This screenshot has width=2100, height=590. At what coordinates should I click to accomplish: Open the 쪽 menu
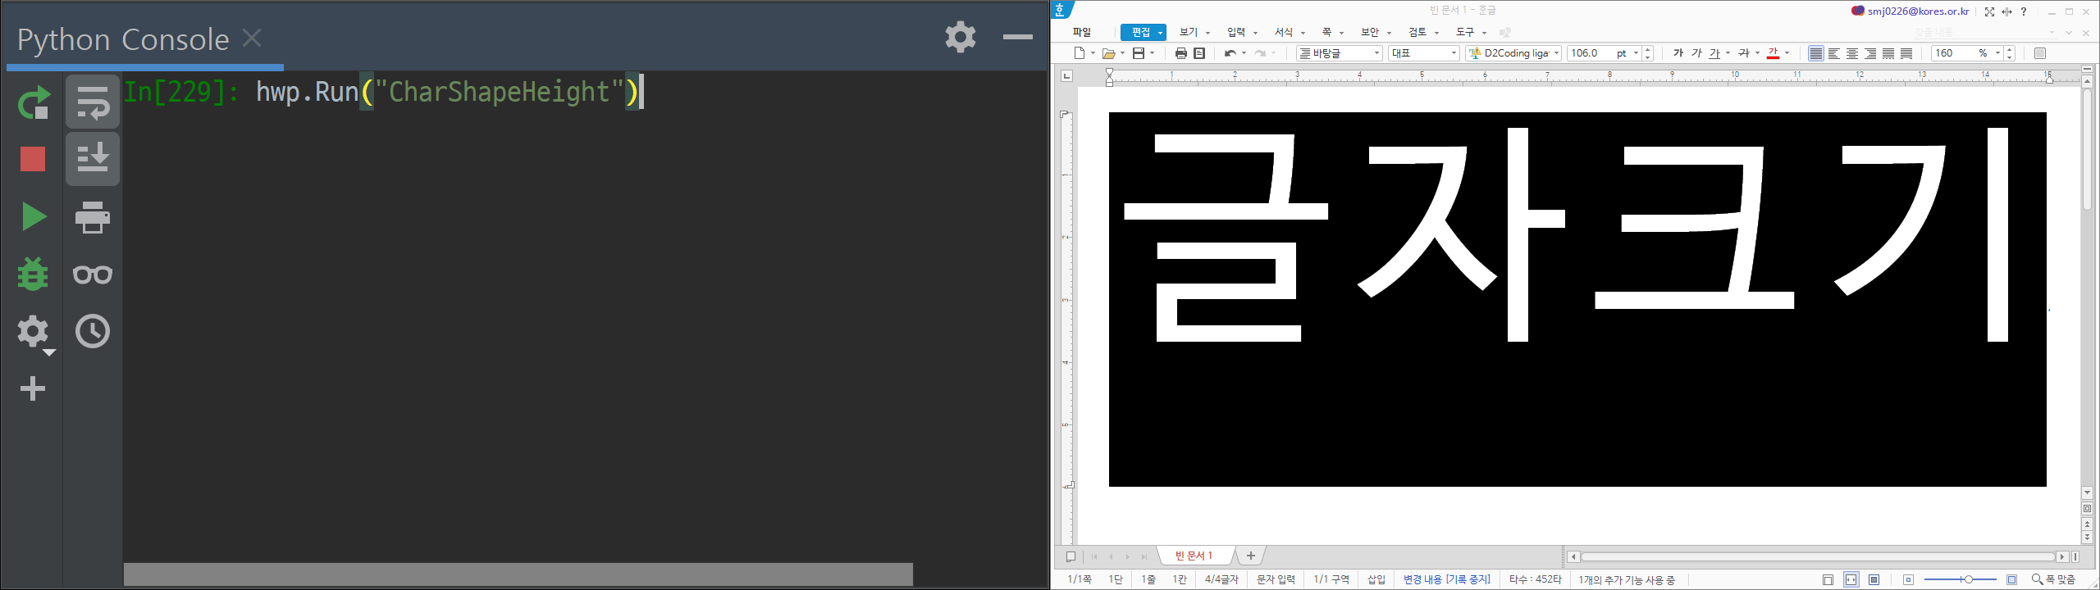[1326, 33]
